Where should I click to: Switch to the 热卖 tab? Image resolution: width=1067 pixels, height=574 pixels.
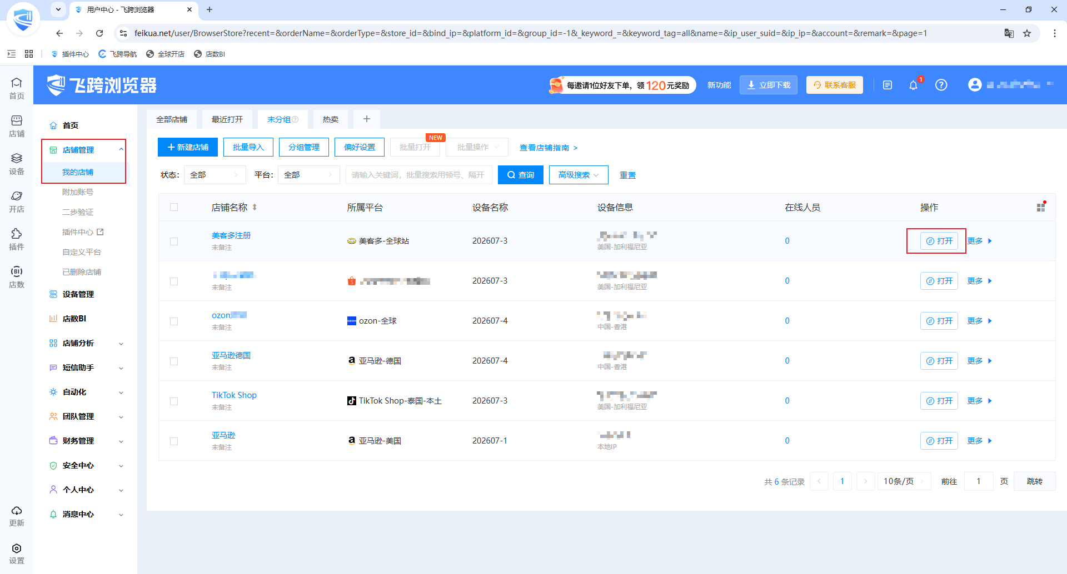coord(331,119)
